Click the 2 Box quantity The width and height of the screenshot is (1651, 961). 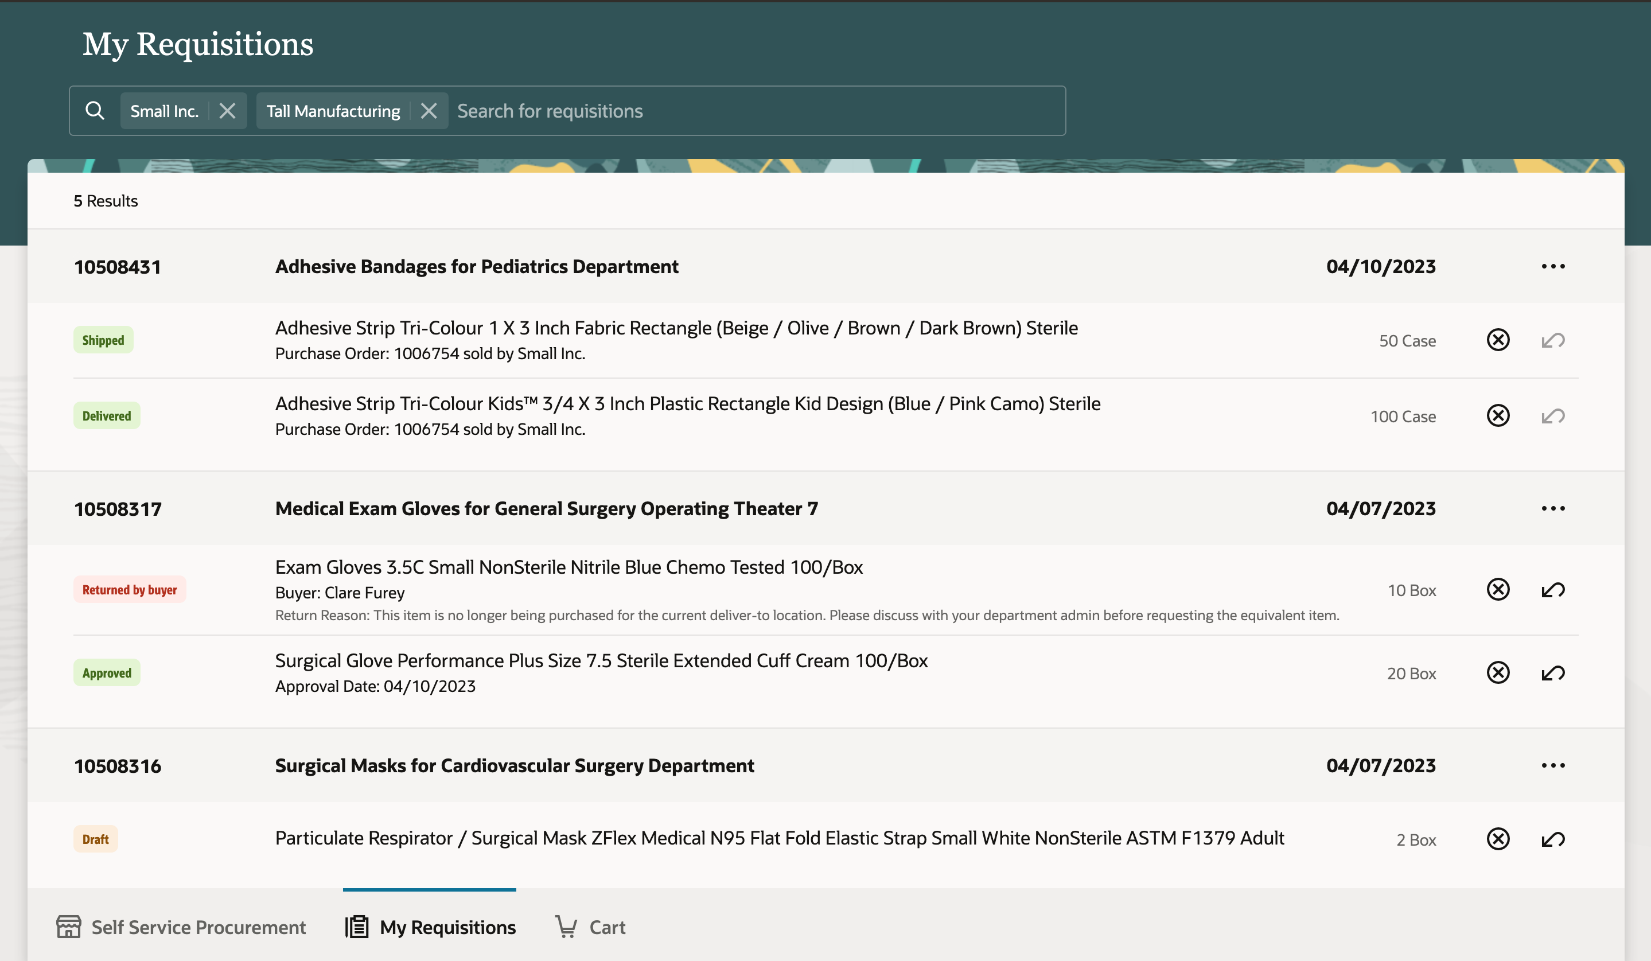[1416, 840]
